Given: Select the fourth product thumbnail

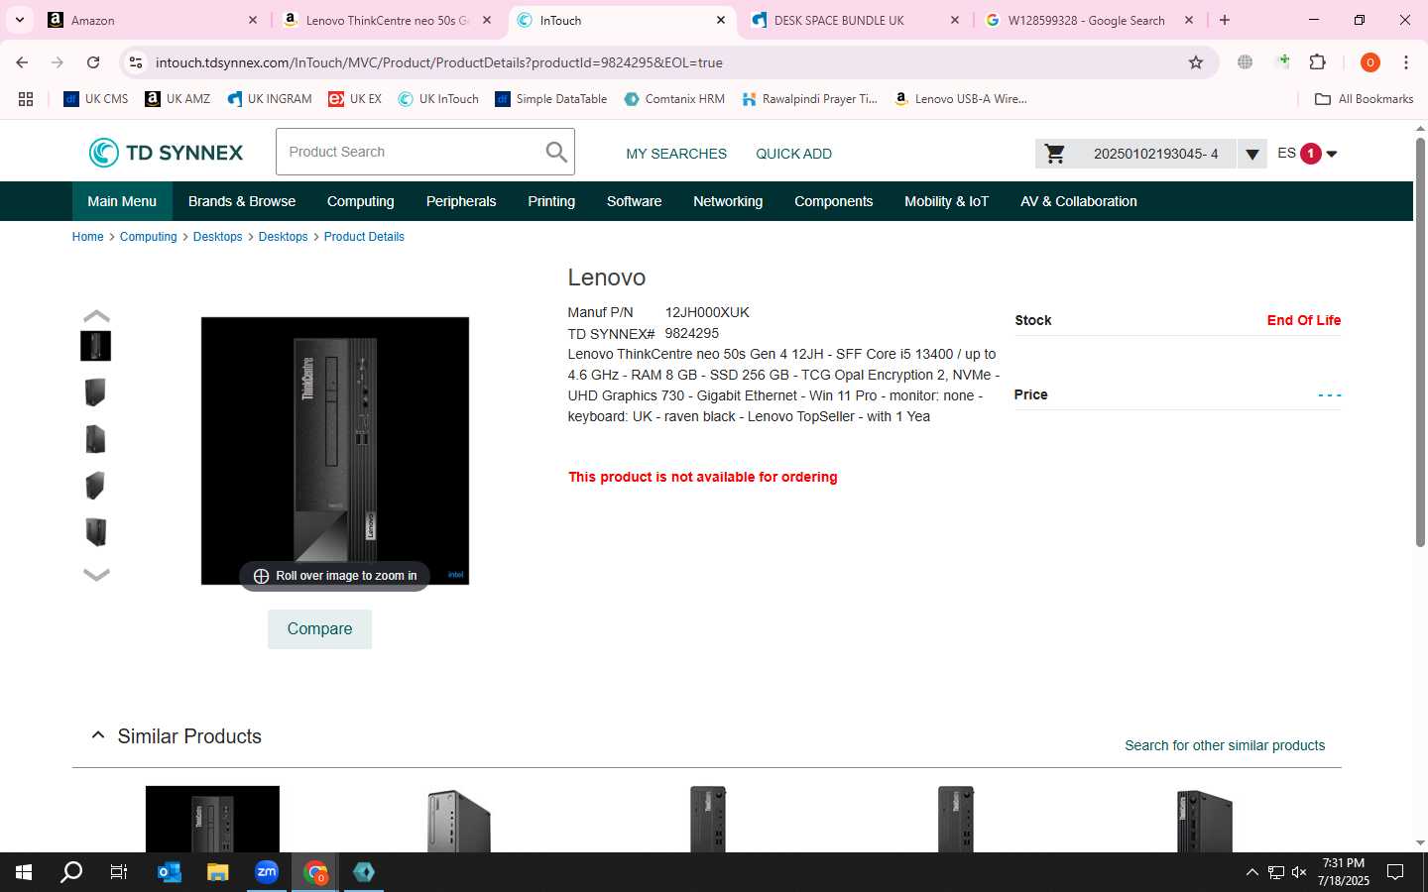Looking at the screenshot, I should click(x=95, y=486).
